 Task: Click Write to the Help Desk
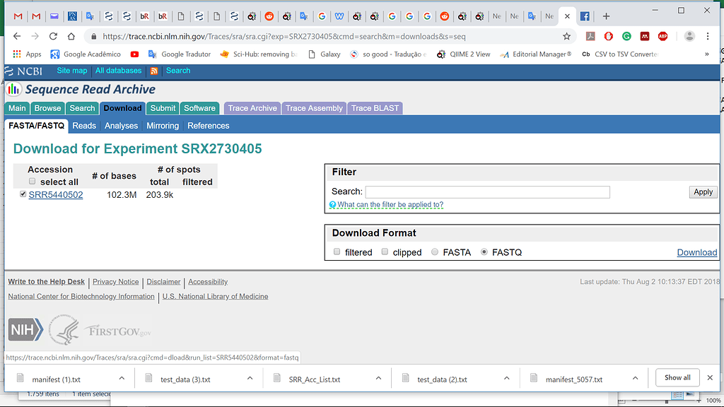tap(46, 281)
